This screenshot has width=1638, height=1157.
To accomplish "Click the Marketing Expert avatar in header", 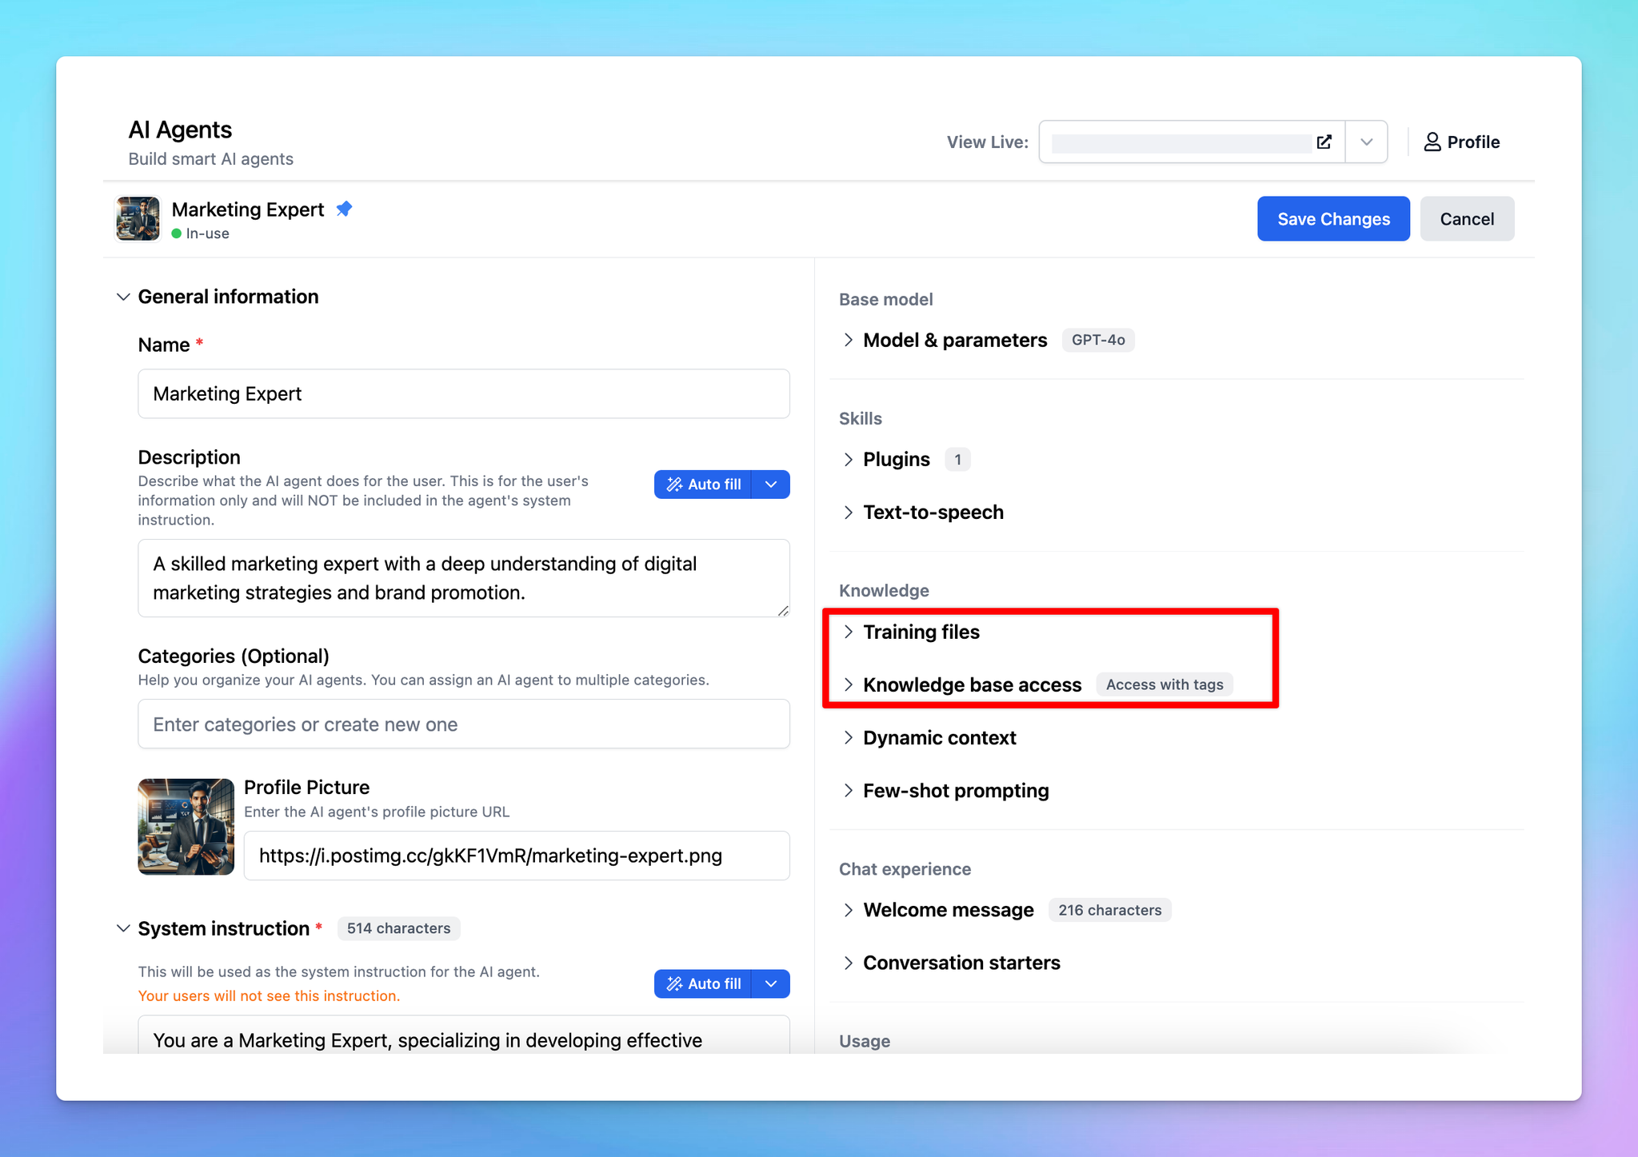I will (138, 218).
